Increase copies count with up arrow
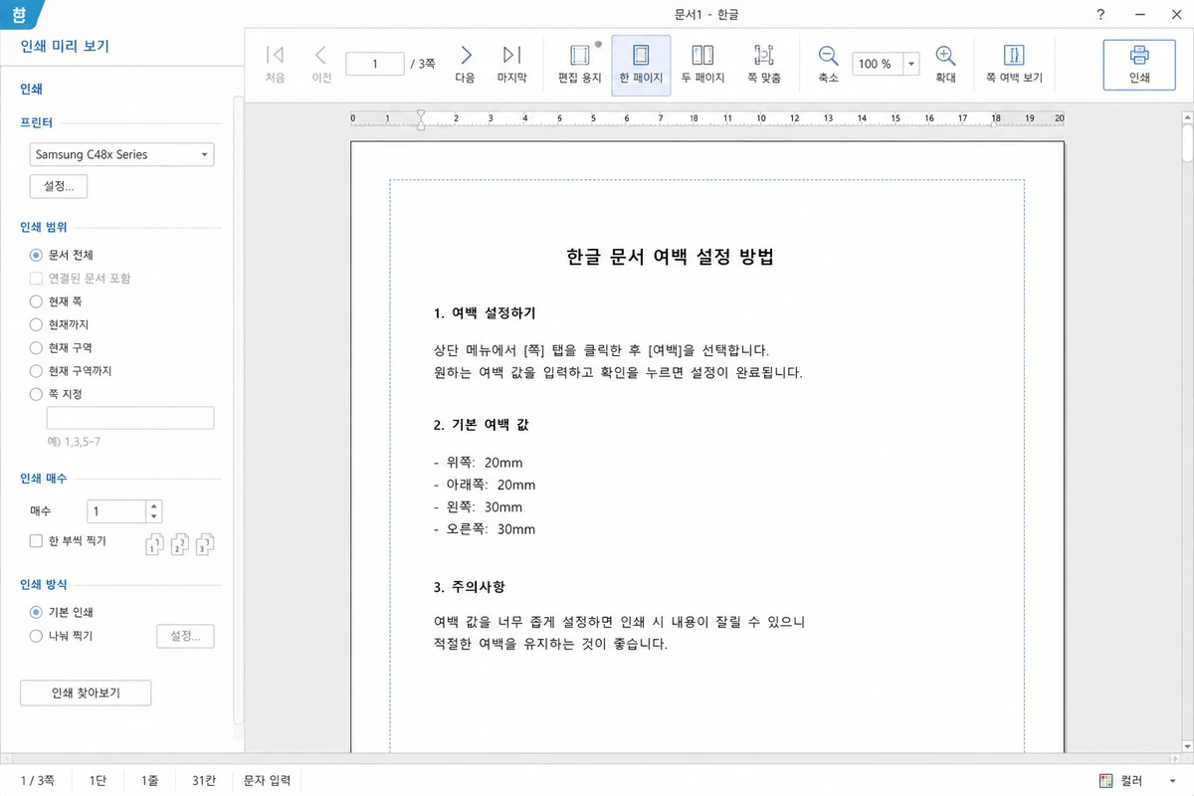 pyautogui.click(x=153, y=506)
